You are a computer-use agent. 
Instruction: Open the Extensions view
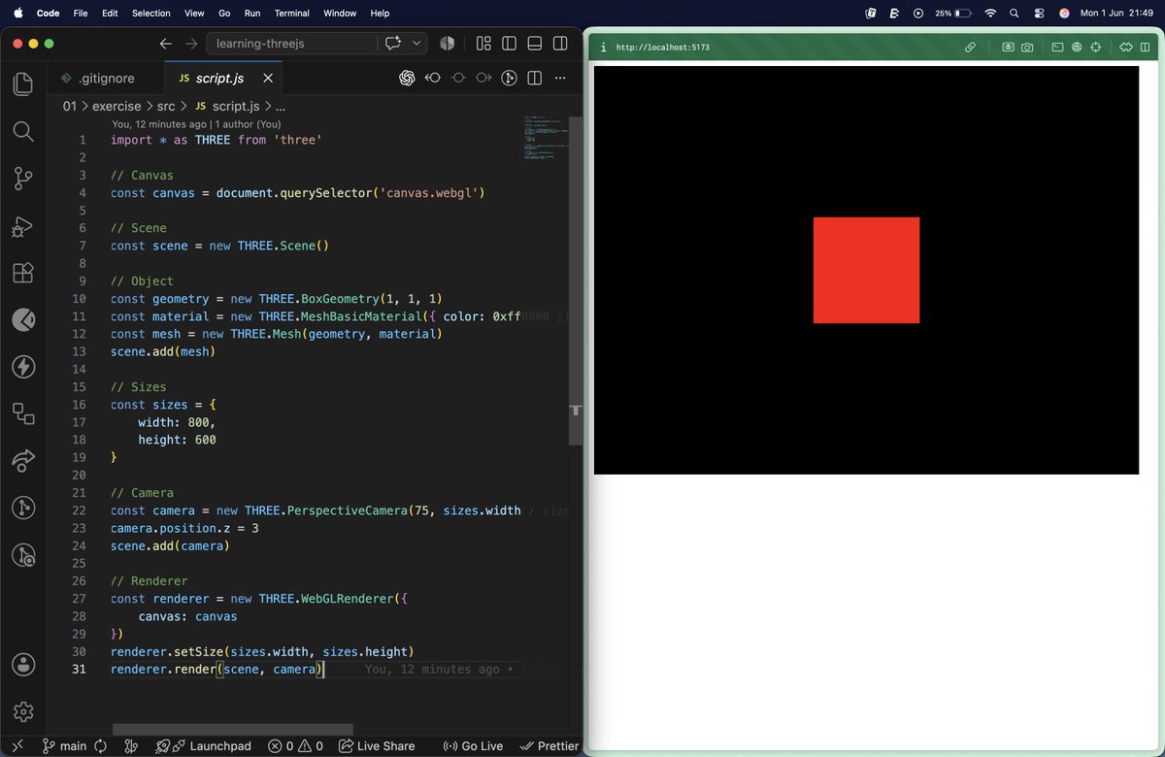click(x=23, y=273)
